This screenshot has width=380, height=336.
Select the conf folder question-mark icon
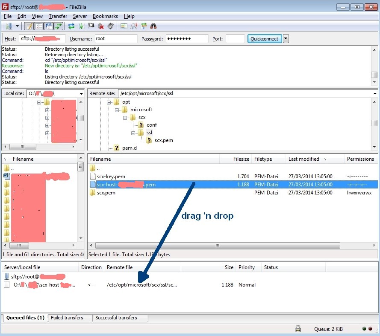pos(141,125)
